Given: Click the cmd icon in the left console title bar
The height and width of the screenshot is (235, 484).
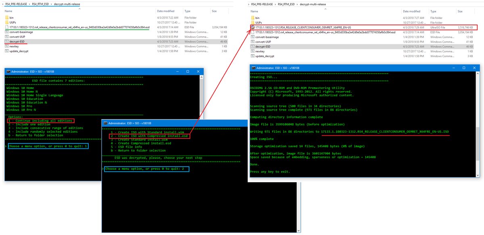Looking at the screenshot, I should pyautogui.click(x=8, y=71).
